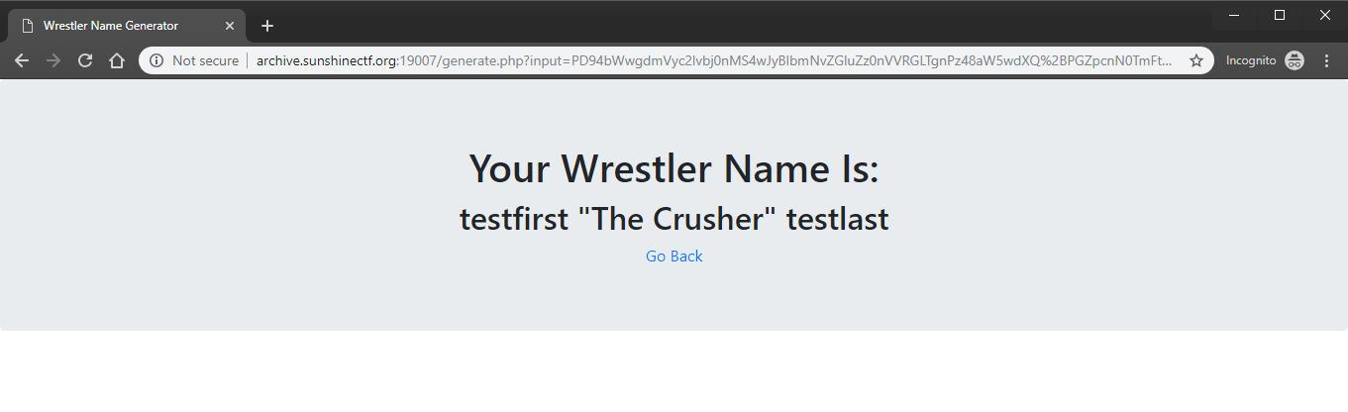Close the browser window
Image resolution: width=1348 pixels, height=412 pixels.
pos(1324,14)
